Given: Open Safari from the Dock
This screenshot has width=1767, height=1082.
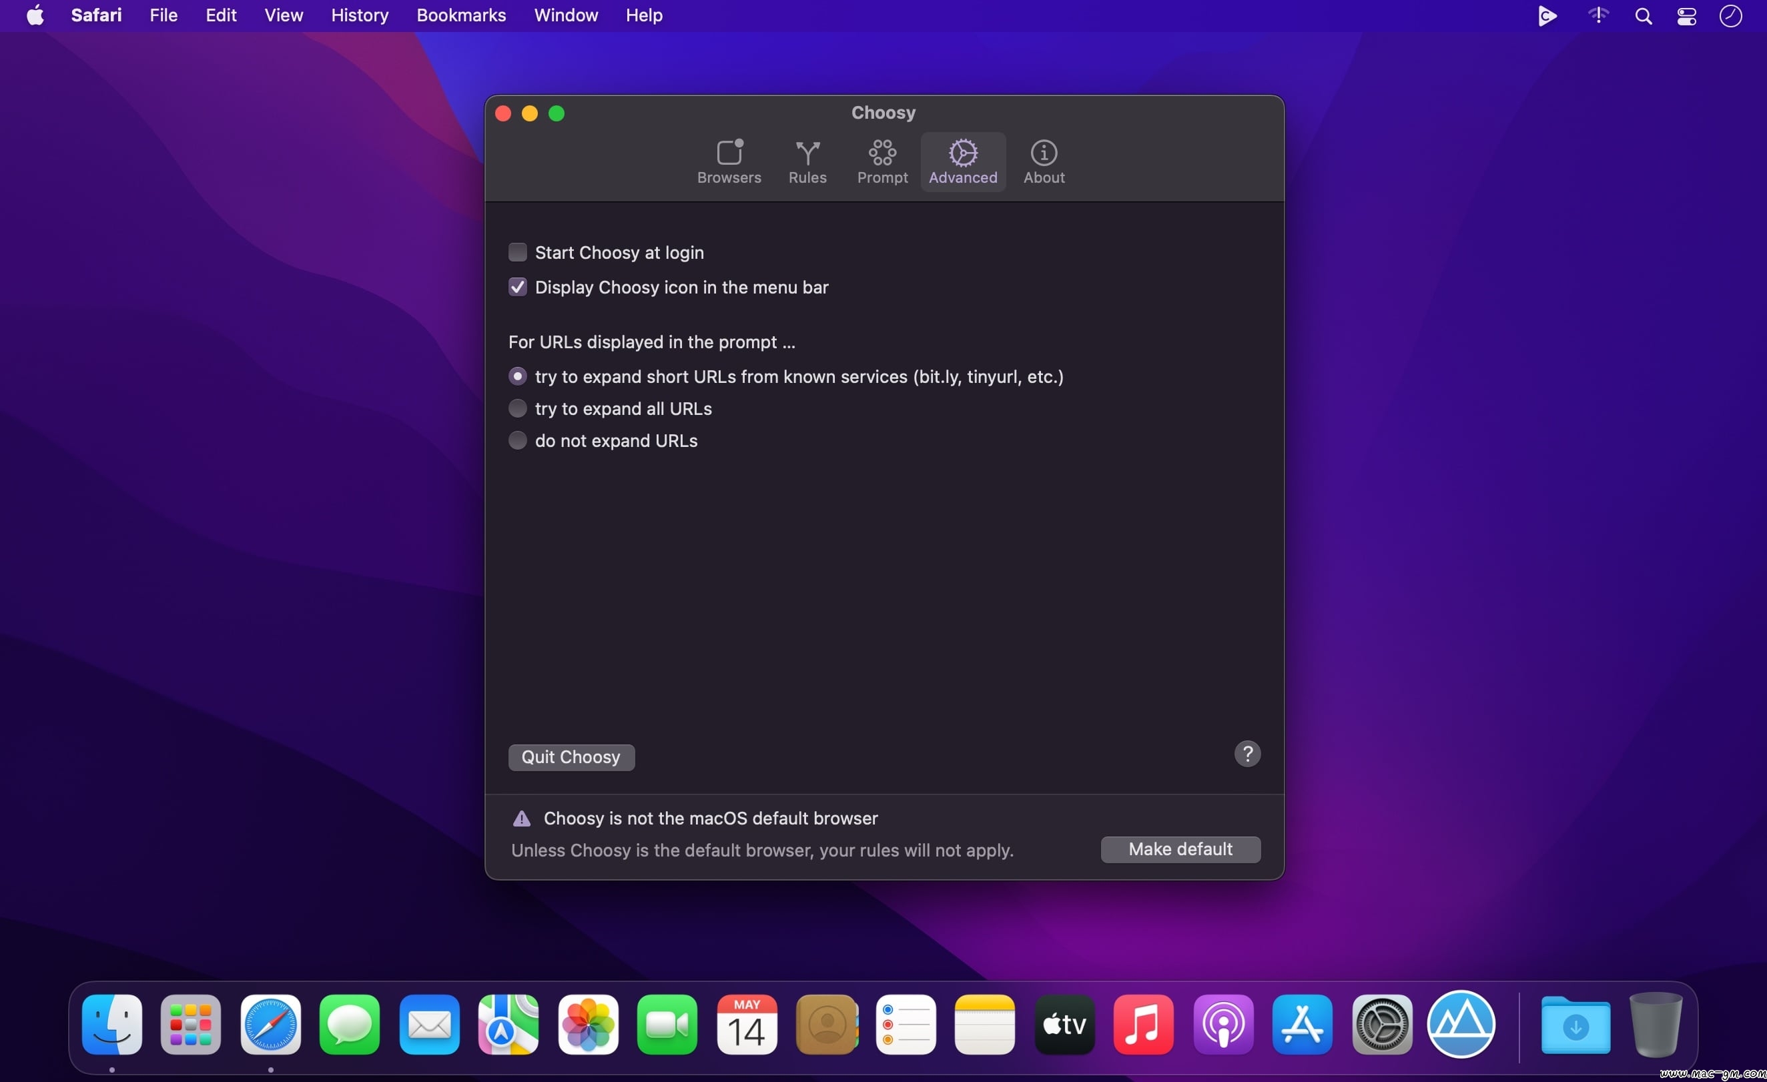Looking at the screenshot, I should click(270, 1024).
